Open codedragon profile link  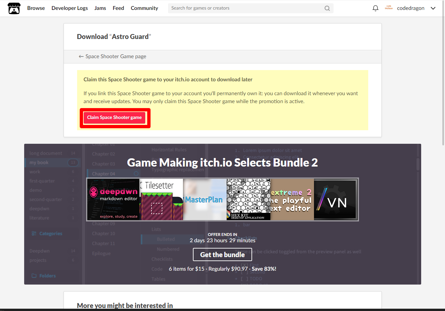(411, 8)
